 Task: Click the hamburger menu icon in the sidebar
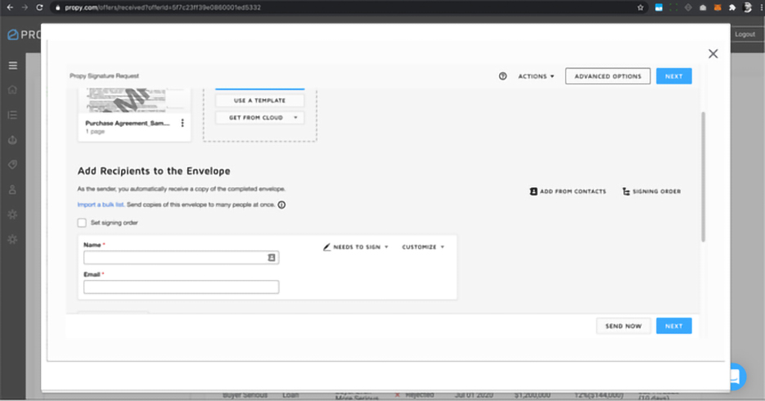[x=12, y=65]
